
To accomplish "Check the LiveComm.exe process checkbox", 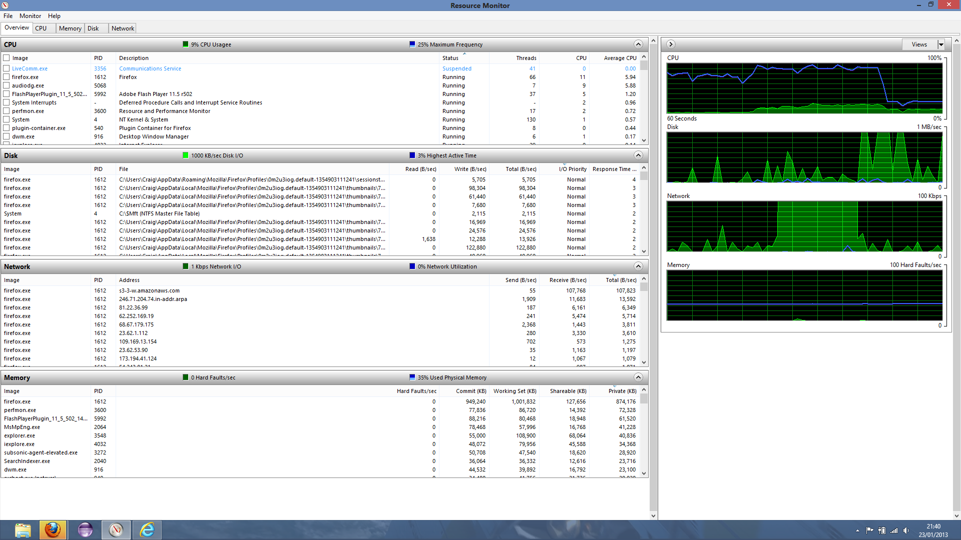I will tap(6, 68).
